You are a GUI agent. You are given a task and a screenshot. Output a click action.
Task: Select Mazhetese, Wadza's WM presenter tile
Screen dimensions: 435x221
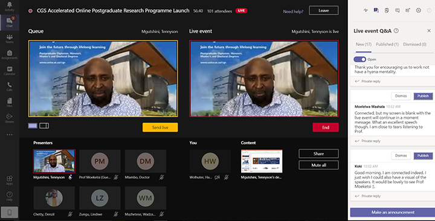pyautogui.click(x=146, y=198)
